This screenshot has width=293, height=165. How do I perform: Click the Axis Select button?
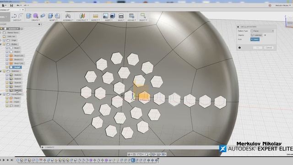click(255, 39)
